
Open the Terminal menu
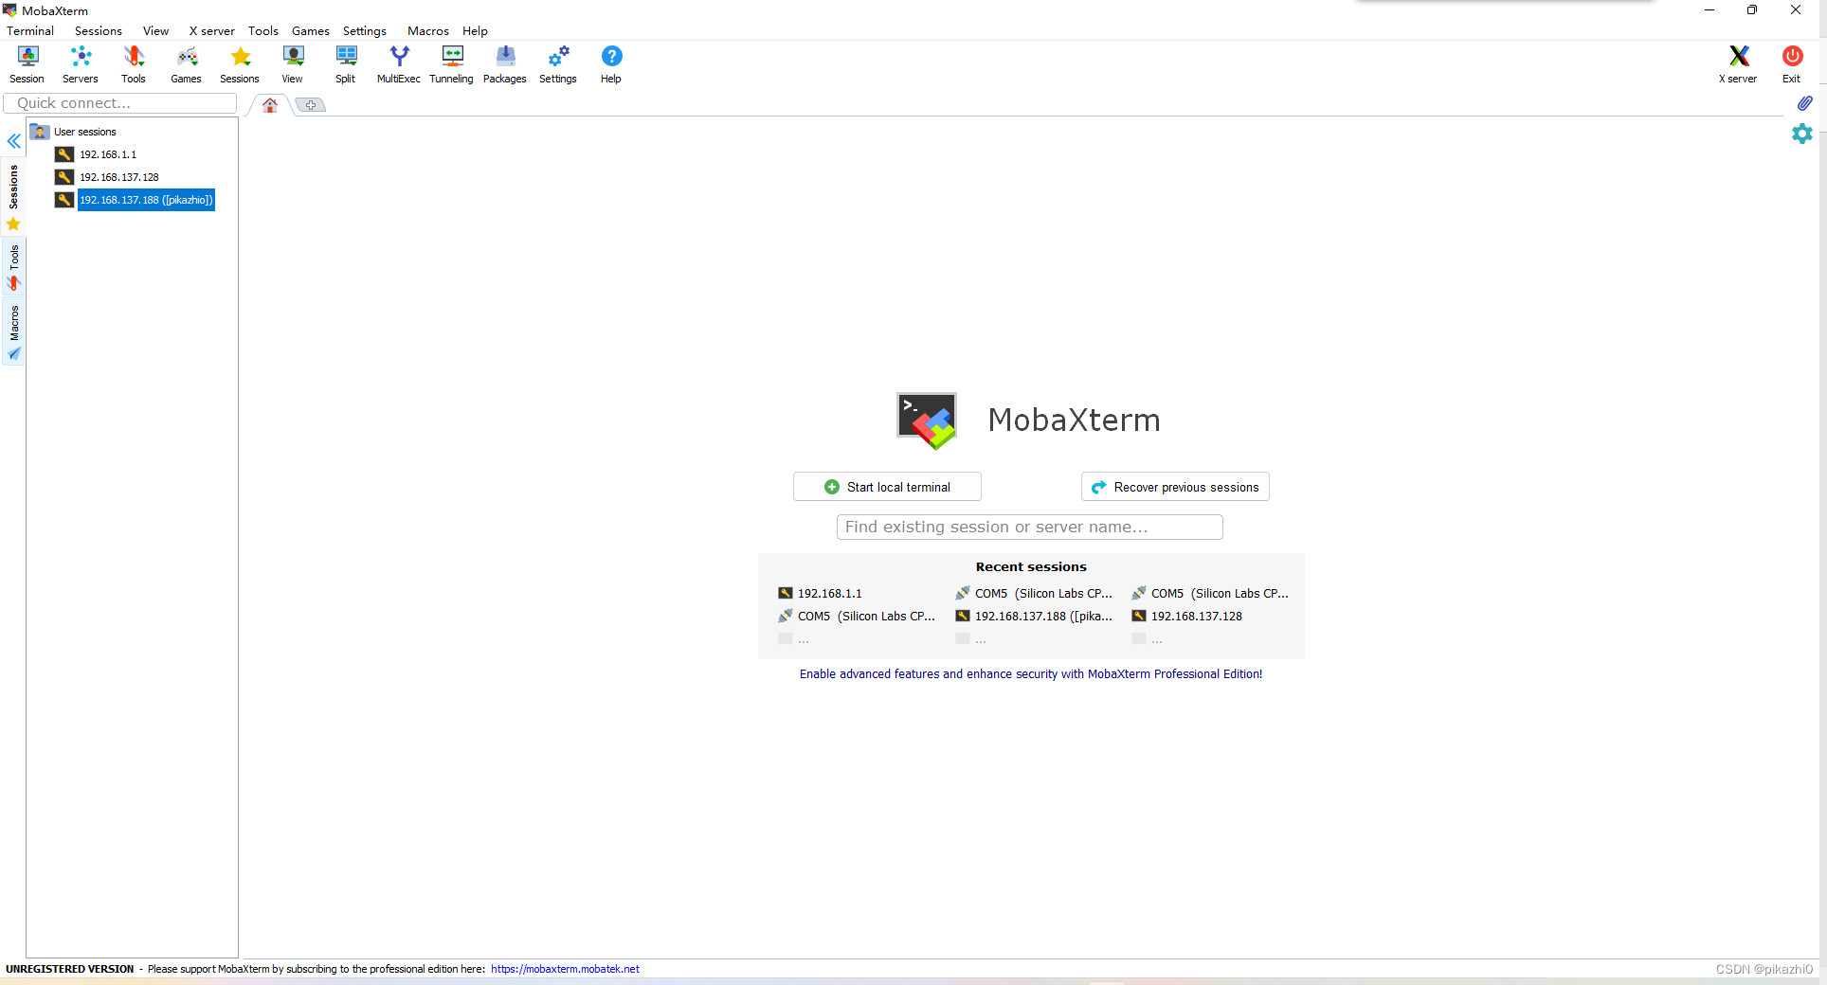pos(30,31)
